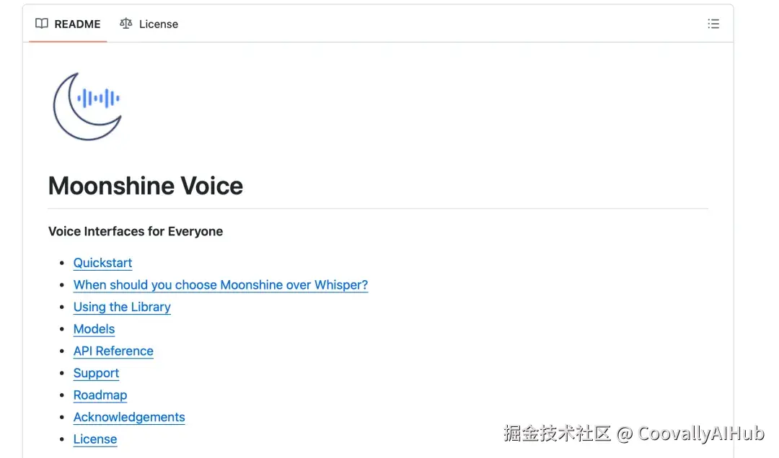
Task: Open the Quickstart link
Action: 102,263
